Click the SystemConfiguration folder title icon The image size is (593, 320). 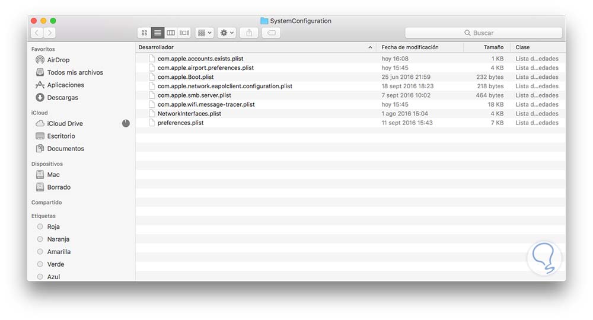pyautogui.click(x=264, y=21)
